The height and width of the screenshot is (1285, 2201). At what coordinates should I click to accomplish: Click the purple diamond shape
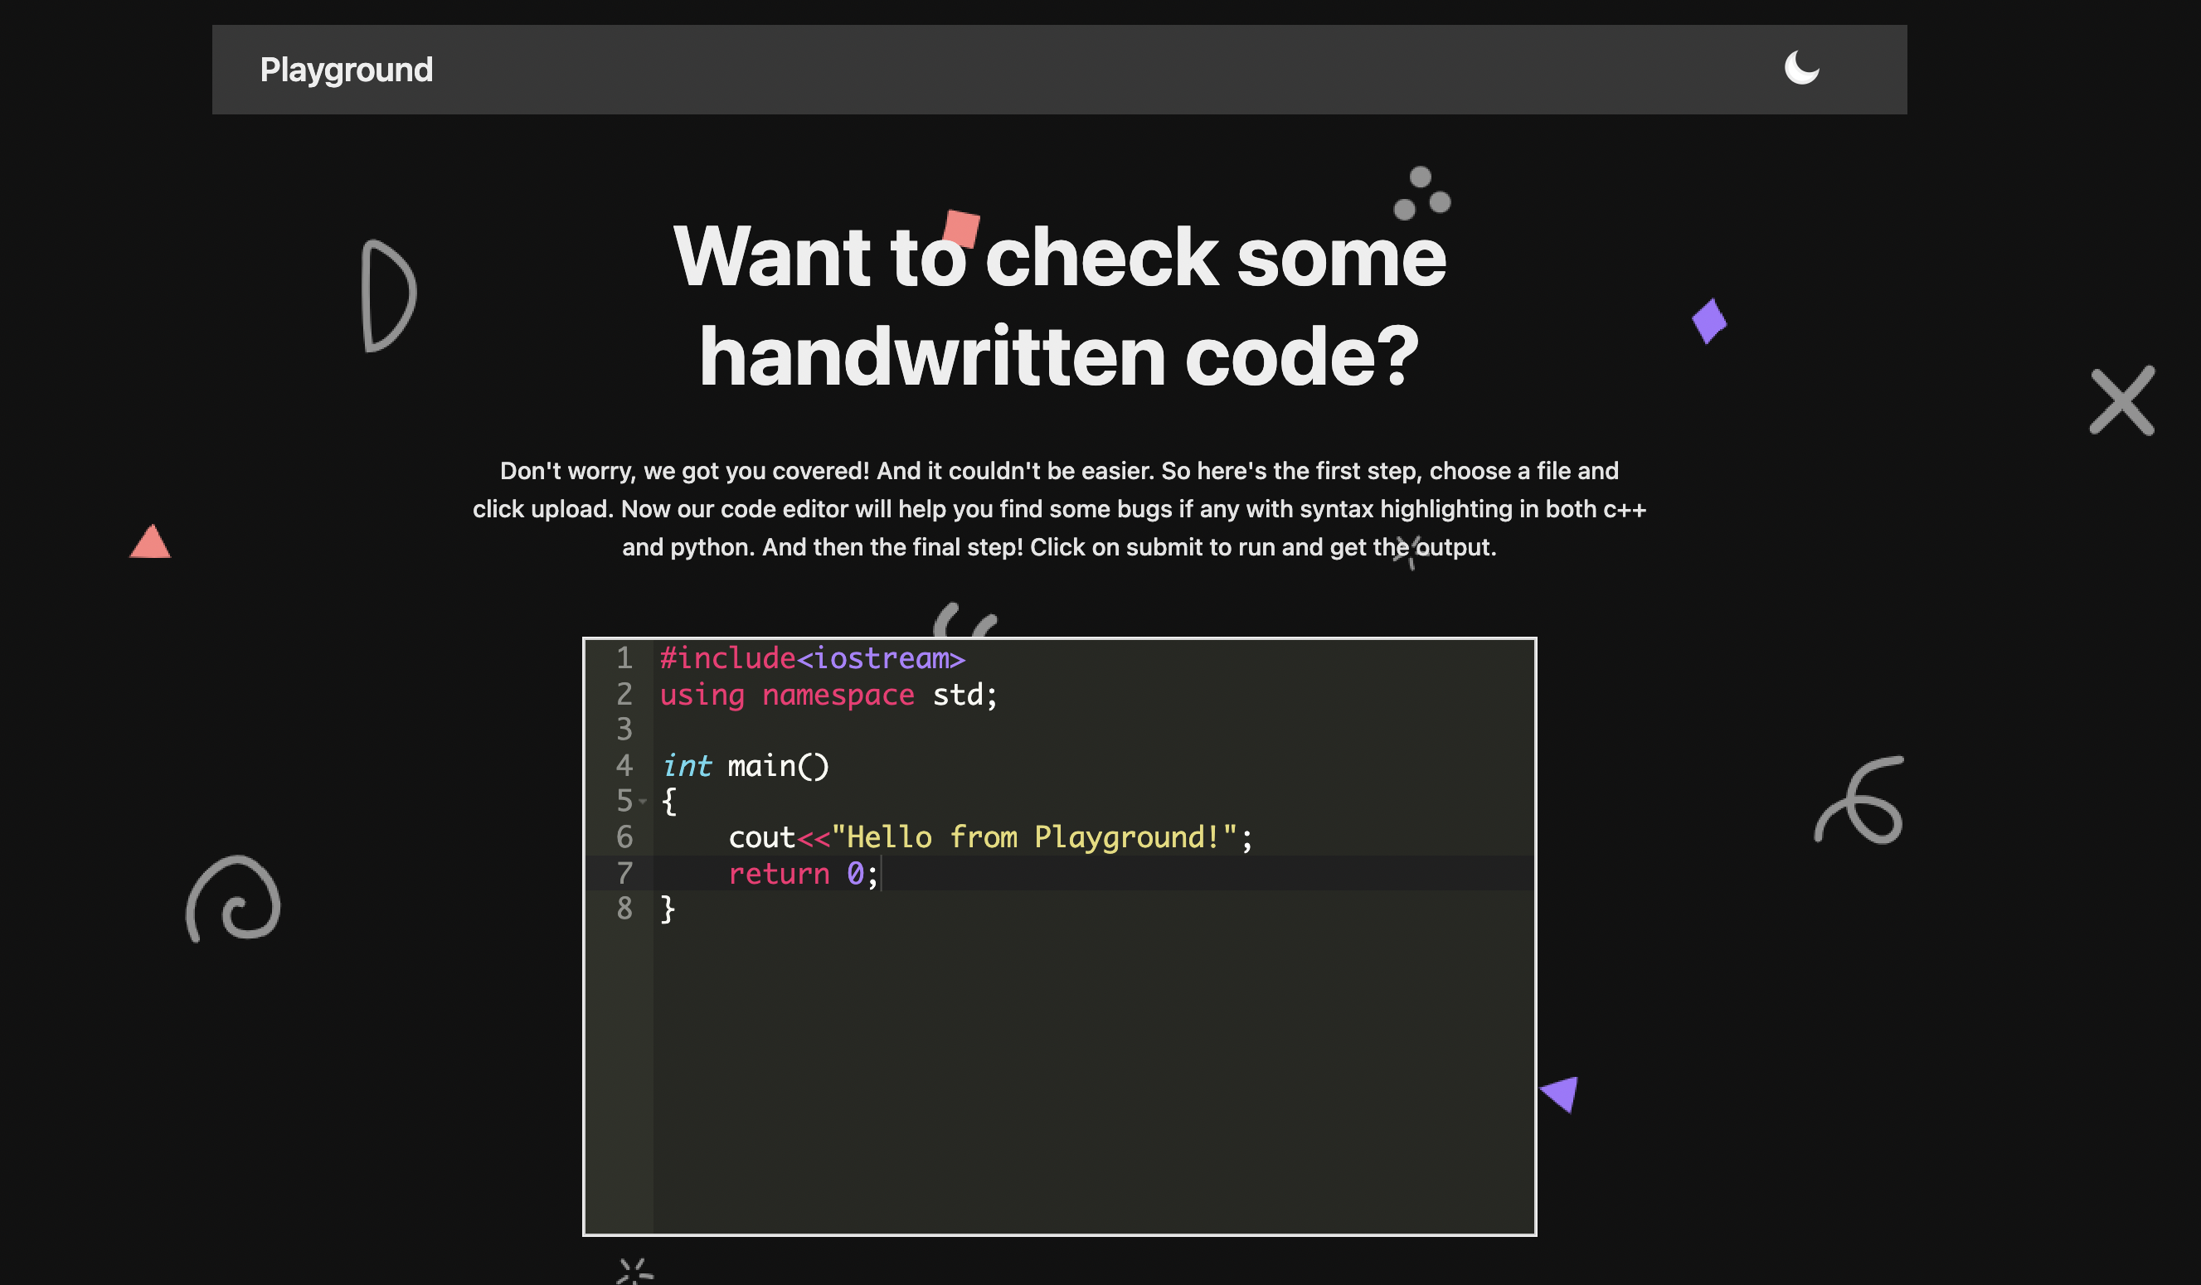point(1708,322)
